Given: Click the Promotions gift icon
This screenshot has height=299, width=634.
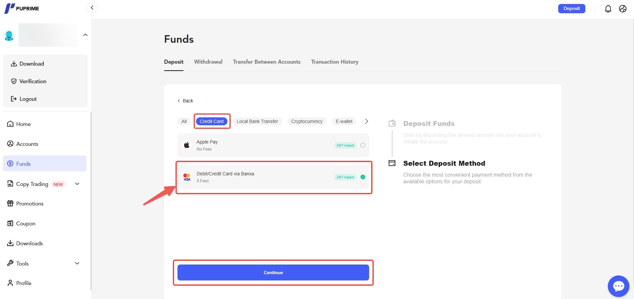Looking at the screenshot, I should coord(11,204).
